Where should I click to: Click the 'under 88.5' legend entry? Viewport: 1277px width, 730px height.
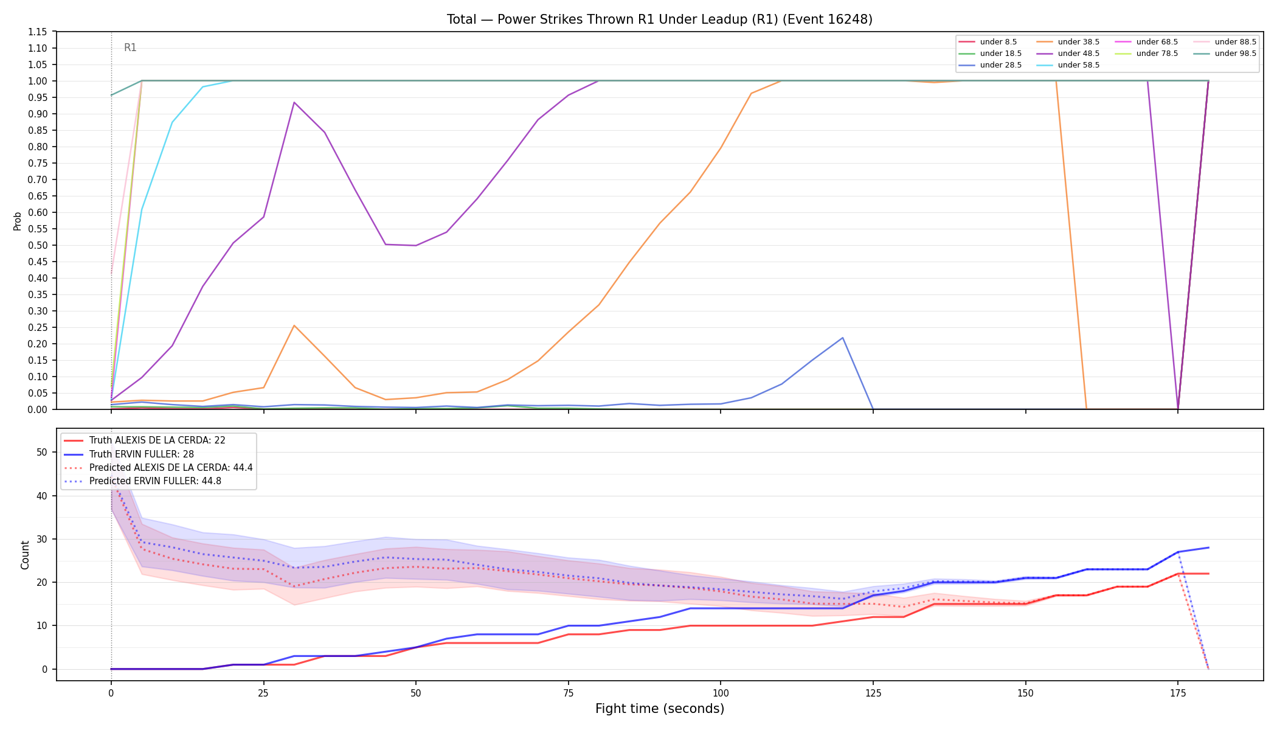tap(1225, 42)
